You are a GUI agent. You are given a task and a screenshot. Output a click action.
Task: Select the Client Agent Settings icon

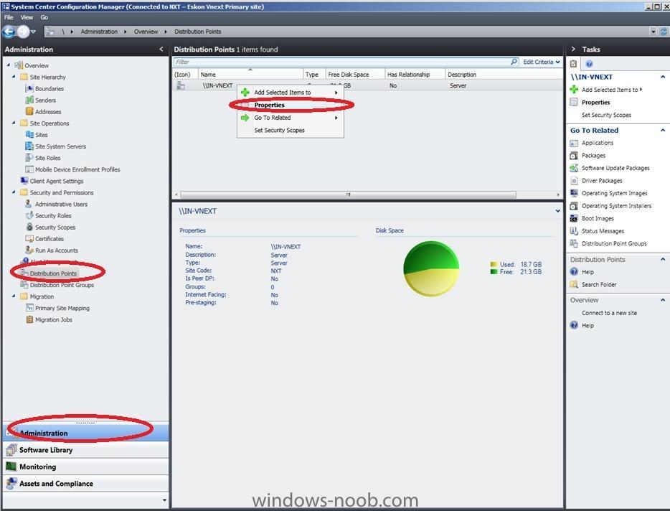point(24,181)
